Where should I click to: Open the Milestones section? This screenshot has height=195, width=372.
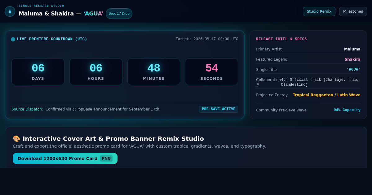tap(353, 11)
